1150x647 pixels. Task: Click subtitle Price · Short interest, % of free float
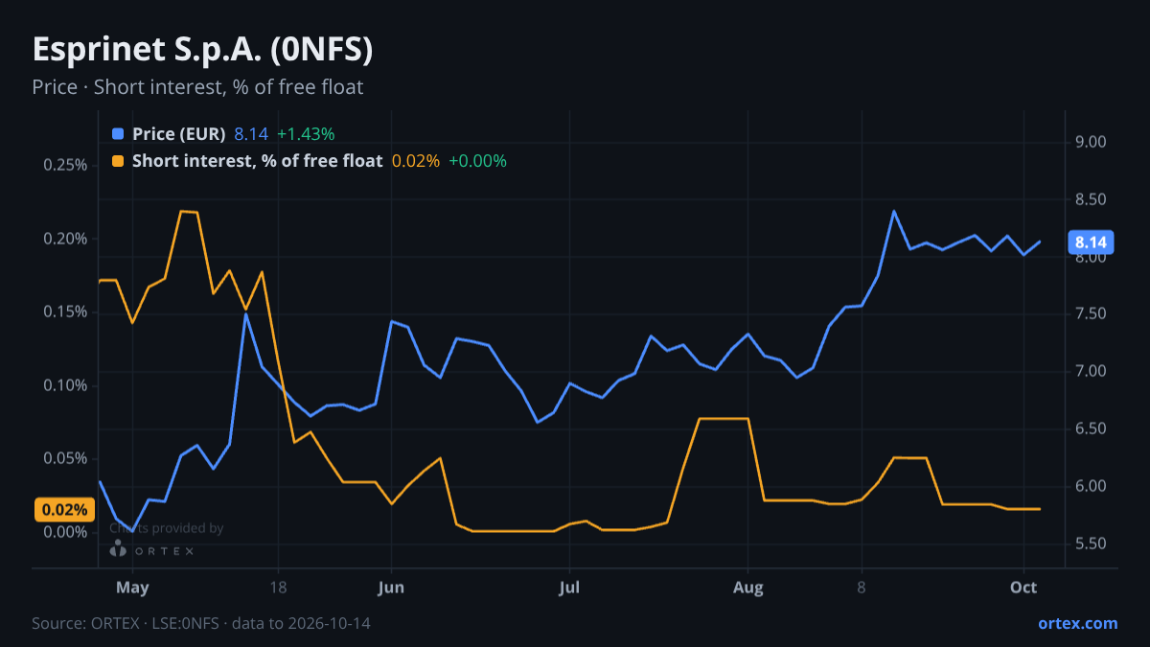tap(197, 87)
